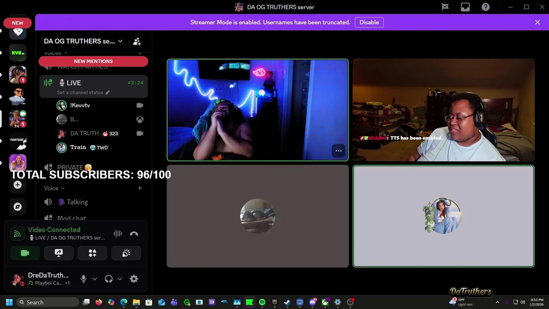Show hidden system tray icons
This screenshot has height=309, width=549.
(498, 302)
